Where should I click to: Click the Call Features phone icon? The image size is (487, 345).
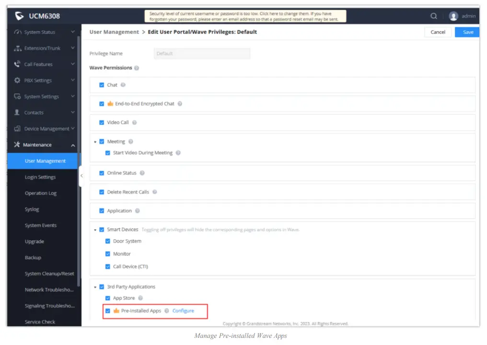(17, 64)
